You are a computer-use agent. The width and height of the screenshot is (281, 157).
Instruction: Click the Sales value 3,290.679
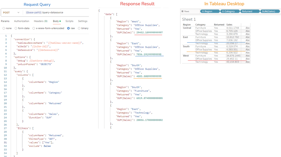(x=232, y=34)
